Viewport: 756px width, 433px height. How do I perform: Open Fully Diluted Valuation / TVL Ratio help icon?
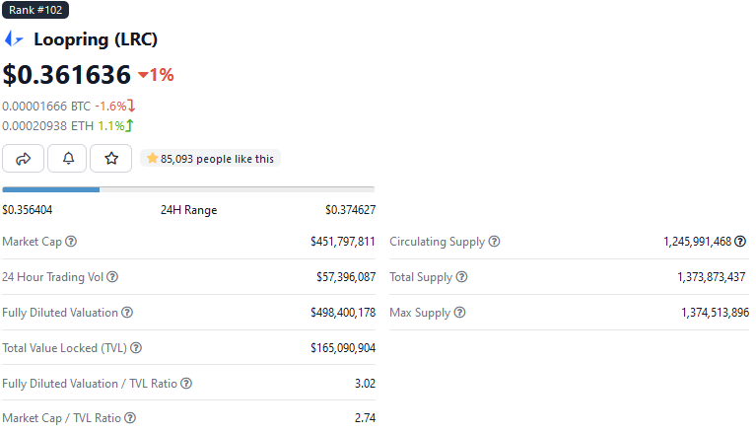click(186, 384)
